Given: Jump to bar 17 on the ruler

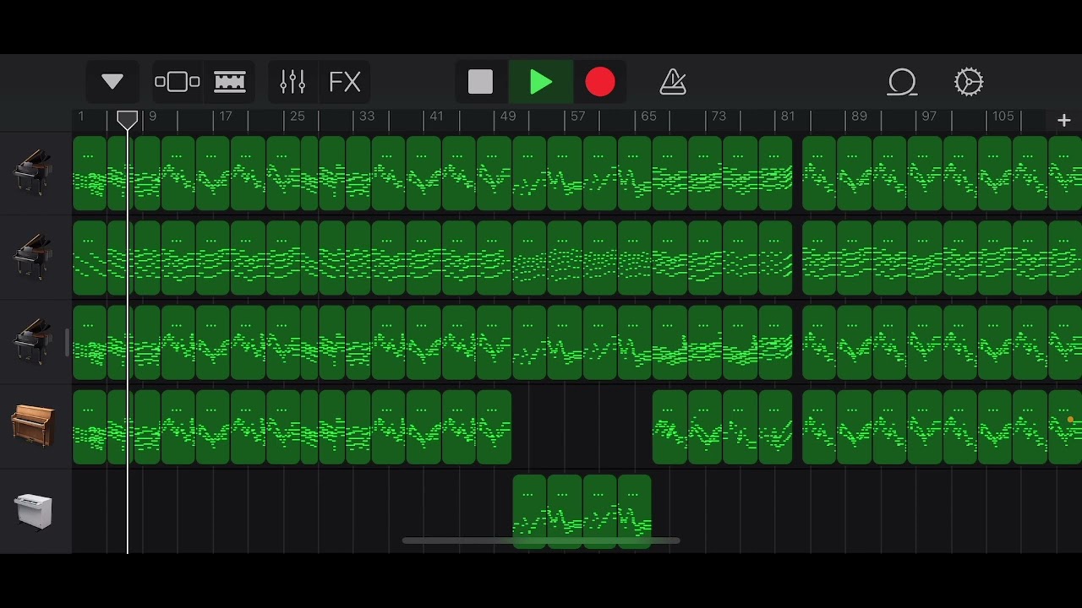Looking at the screenshot, I should (x=225, y=117).
